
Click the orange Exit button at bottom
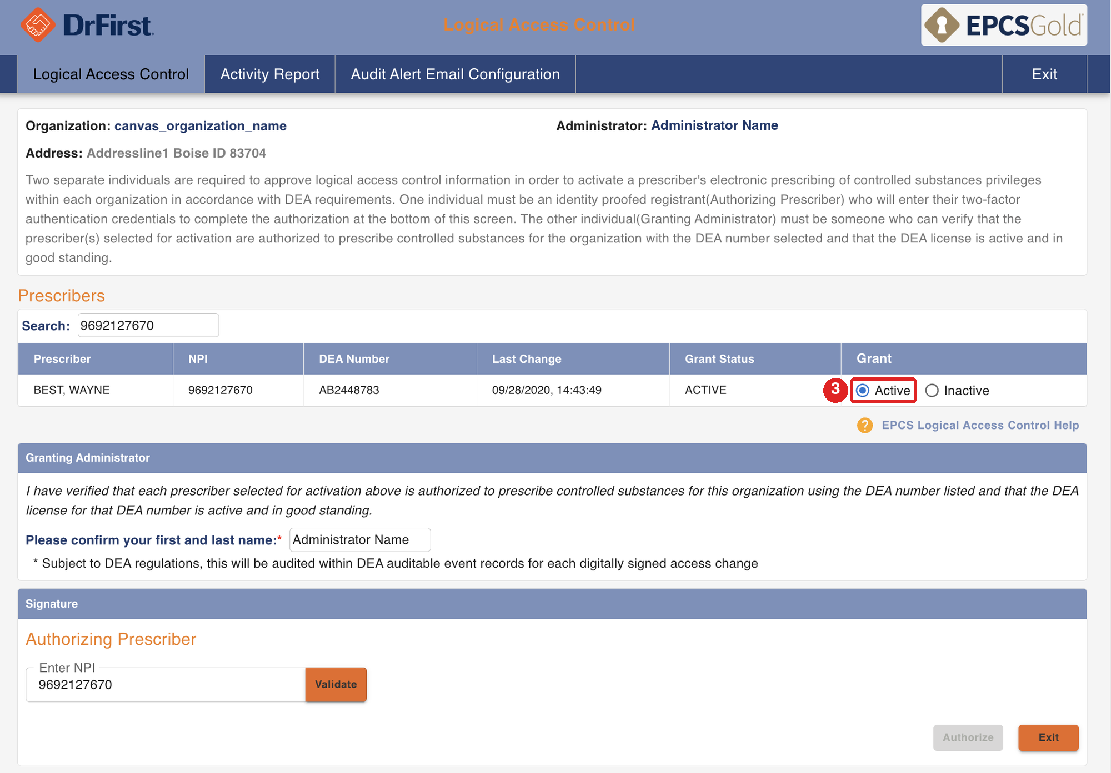(1049, 737)
